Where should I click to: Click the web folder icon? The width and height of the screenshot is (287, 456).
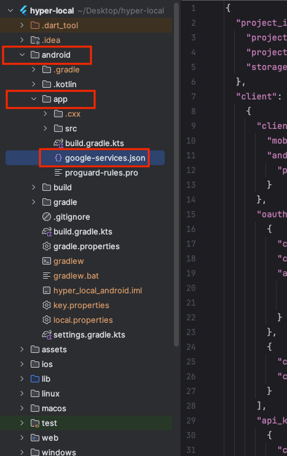coord(35,438)
